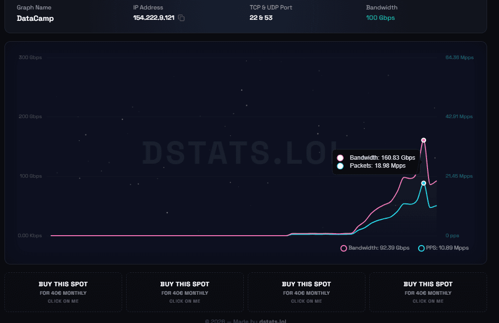Image resolution: width=499 pixels, height=323 pixels.
Task: Click the 42.91 Mpps axis label
Action: coord(459,117)
